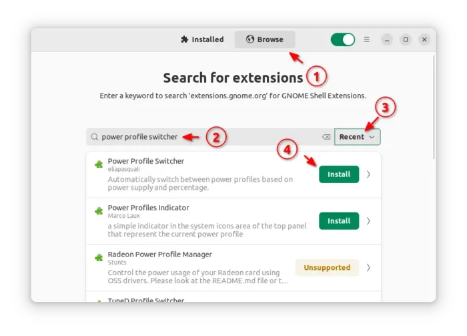Select the Power Profiles Indicator title
This screenshot has height=336, width=467.
(x=148, y=208)
